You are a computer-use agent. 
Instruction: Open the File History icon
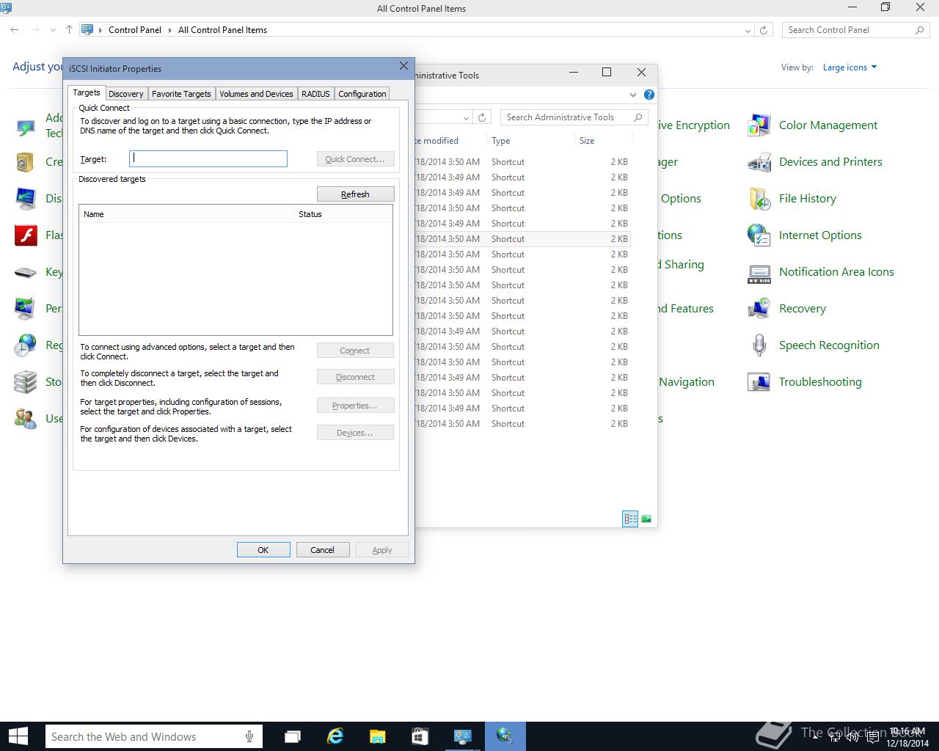759,199
